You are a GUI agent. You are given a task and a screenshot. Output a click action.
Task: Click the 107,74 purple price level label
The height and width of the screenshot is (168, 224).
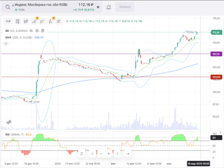(x=216, y=54)
